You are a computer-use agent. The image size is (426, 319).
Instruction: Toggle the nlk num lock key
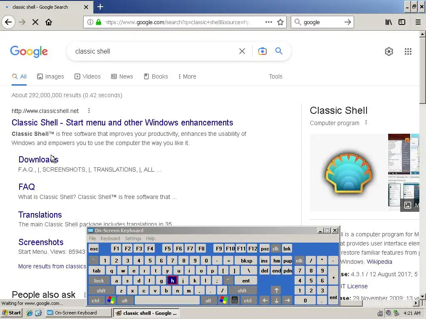(x=299, y=261)
